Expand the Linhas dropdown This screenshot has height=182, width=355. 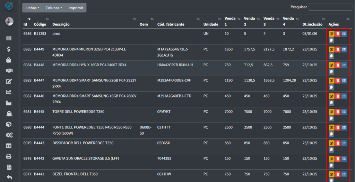tap(32, 8)
